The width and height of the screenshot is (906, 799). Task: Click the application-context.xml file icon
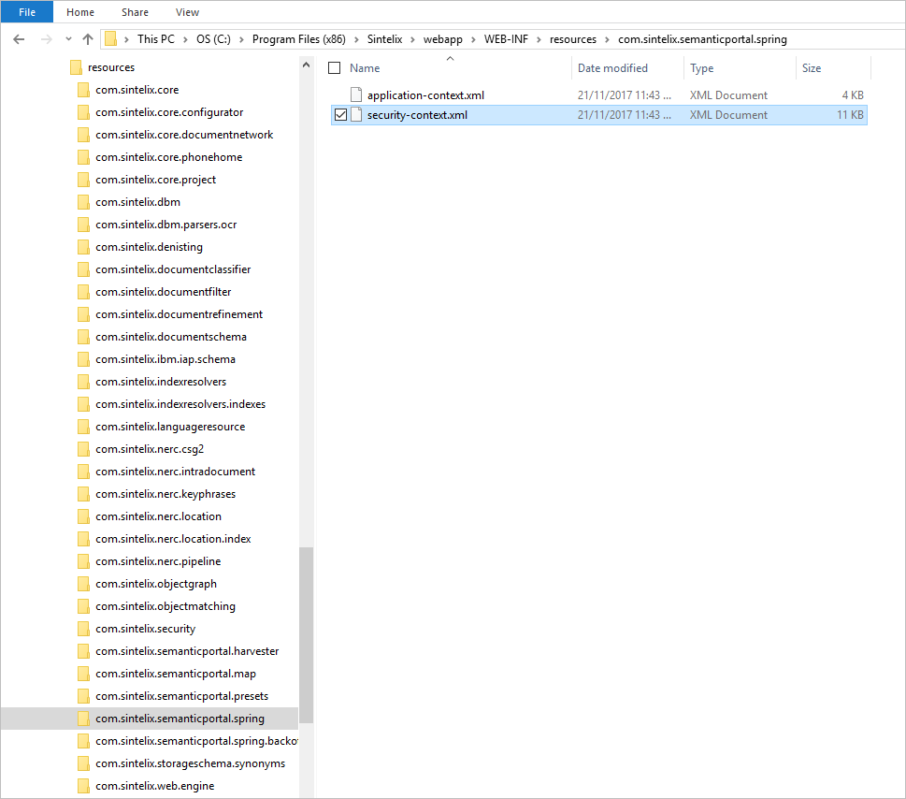click(x=355, y=95)
